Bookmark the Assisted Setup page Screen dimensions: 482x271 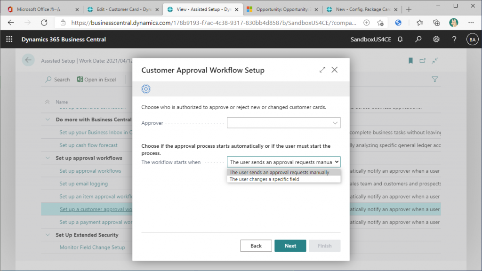410,61
